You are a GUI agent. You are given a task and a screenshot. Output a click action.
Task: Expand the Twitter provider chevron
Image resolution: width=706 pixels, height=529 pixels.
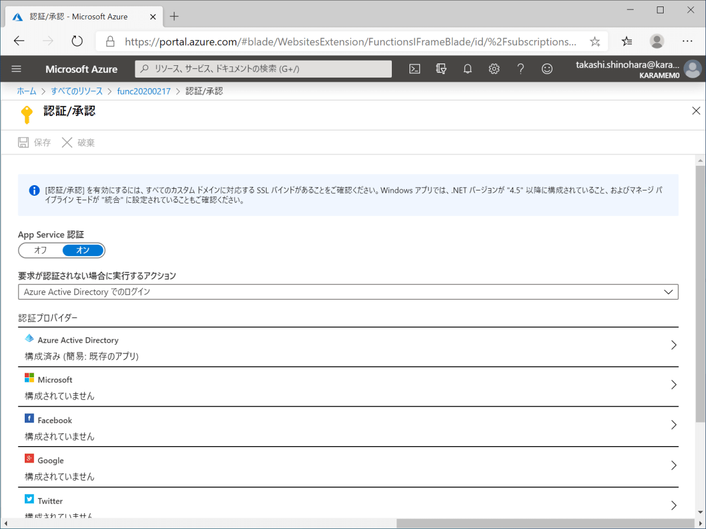674,505
